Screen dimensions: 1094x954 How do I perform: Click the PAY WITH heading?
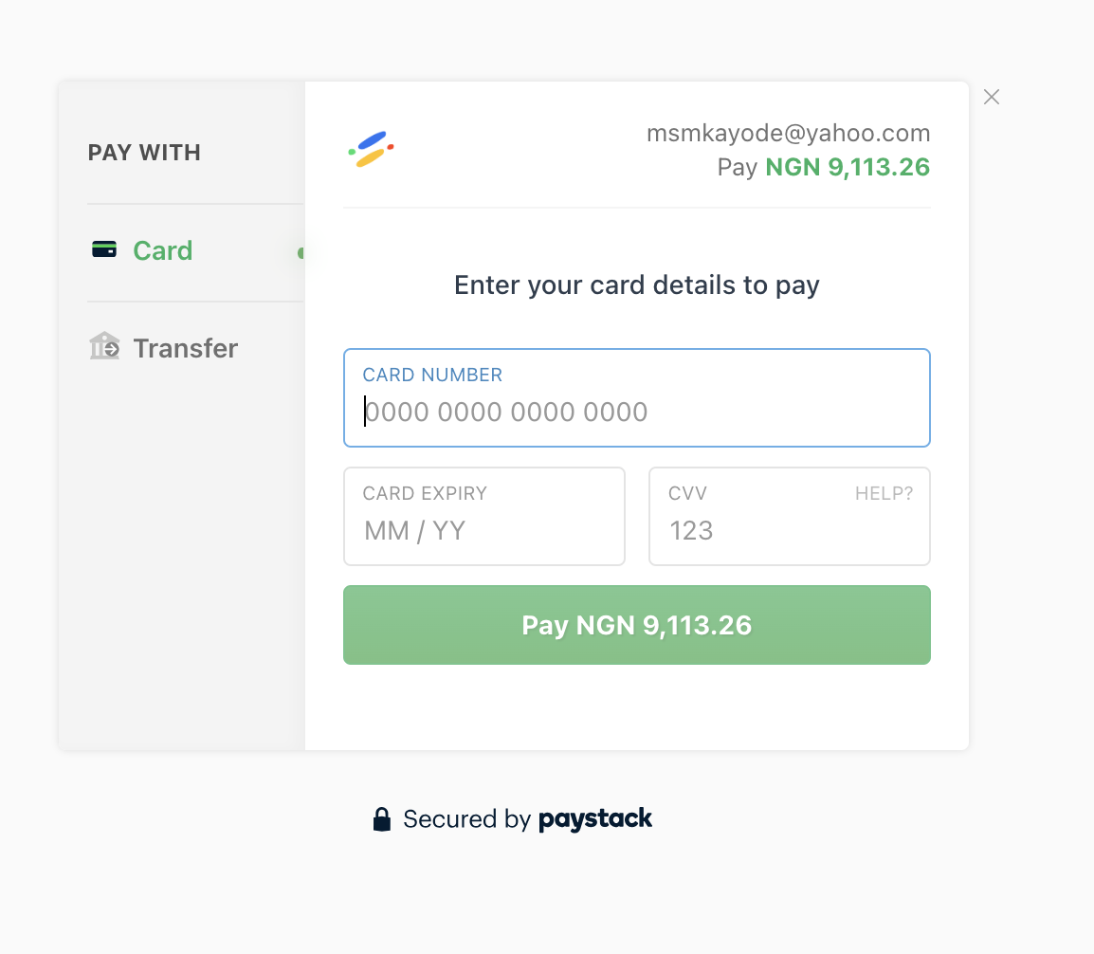coord(144,152)
